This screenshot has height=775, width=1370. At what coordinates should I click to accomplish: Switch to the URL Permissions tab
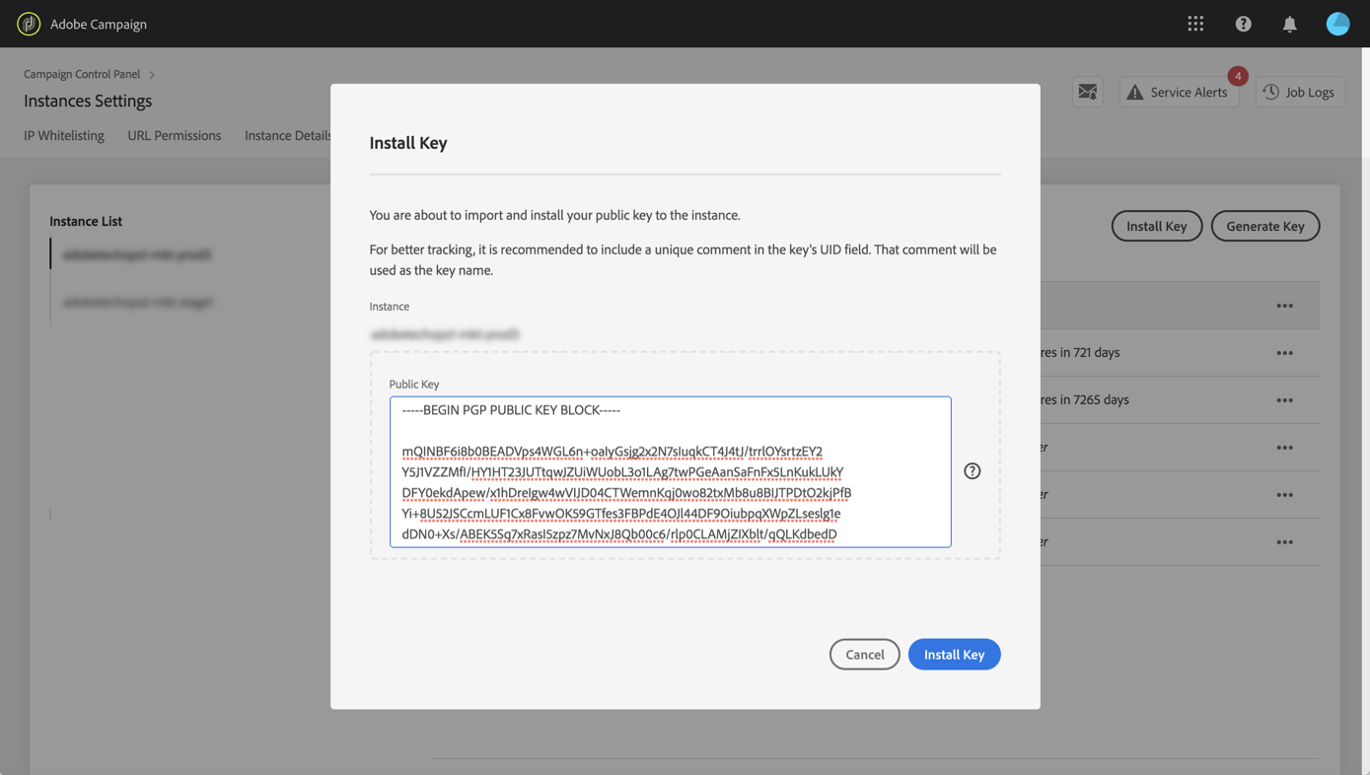coord(174,135)
